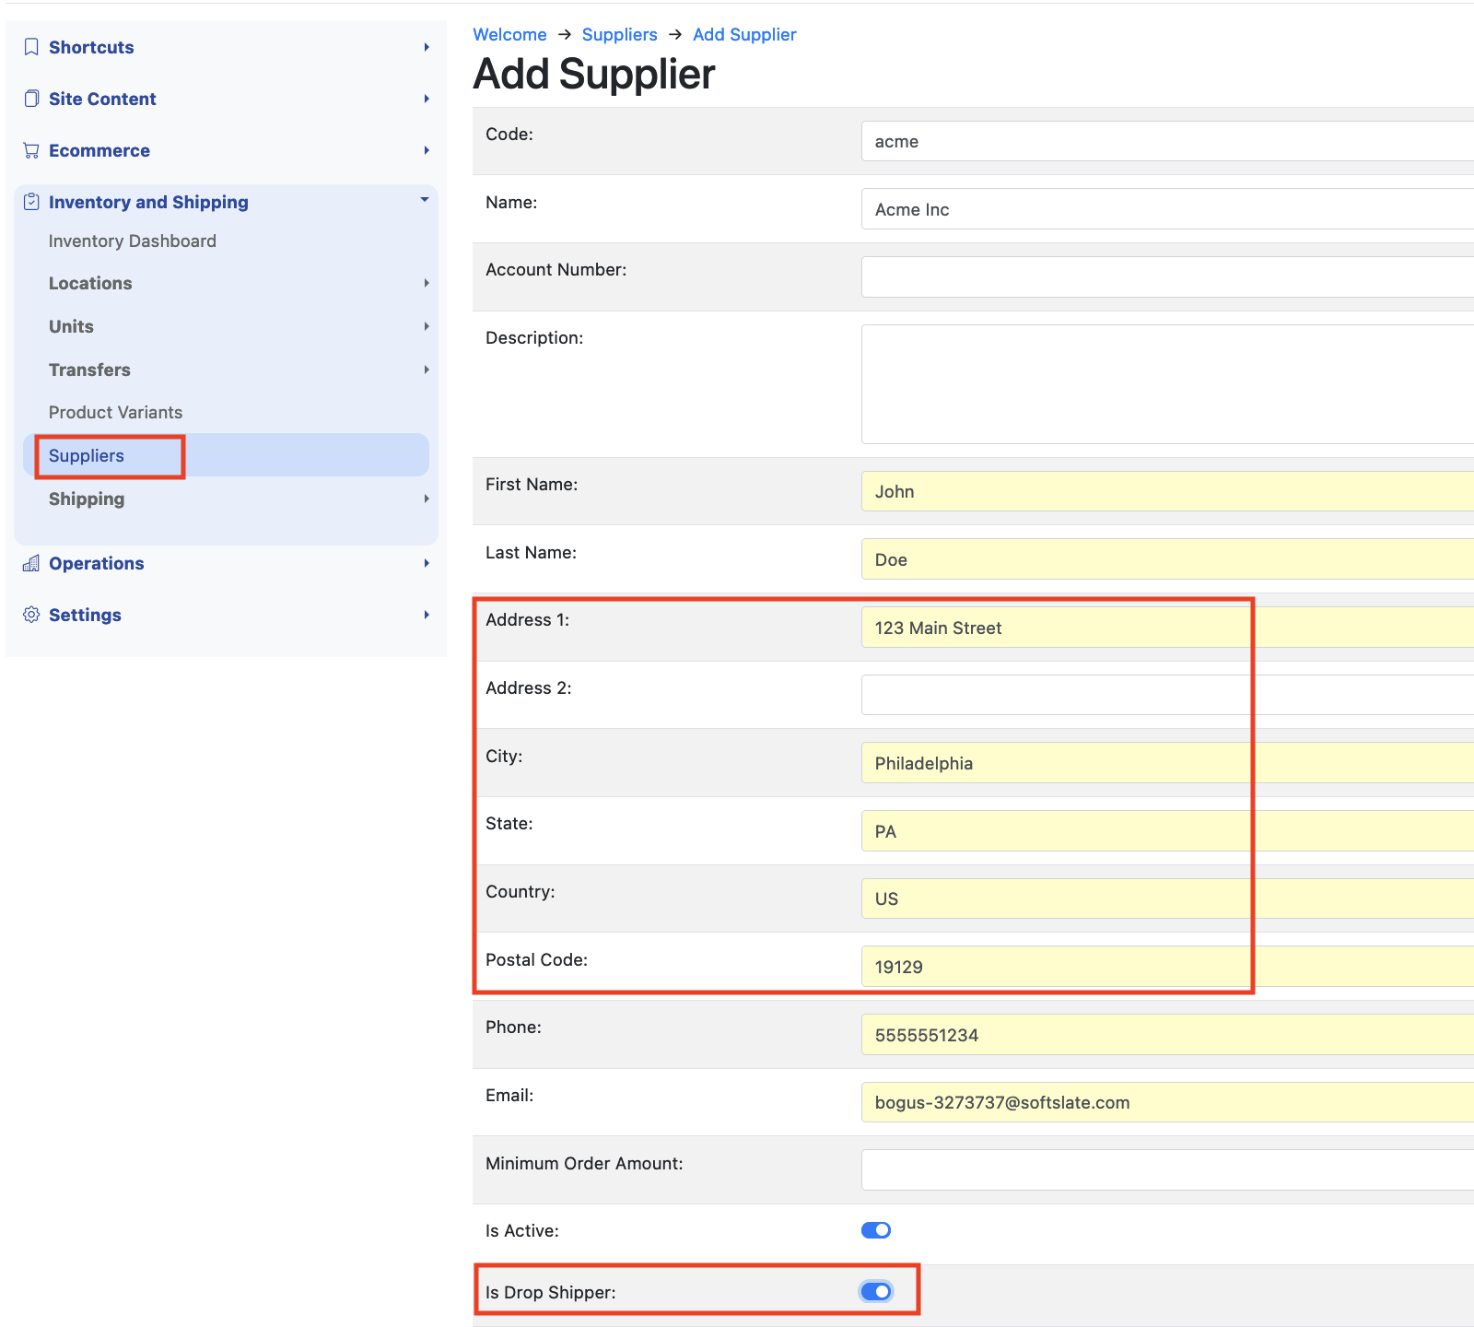The width and height of the screenshot is (1474, 1327).
Task: Toggle the Is Drop Shipper switch
Action: (876, 1291)
